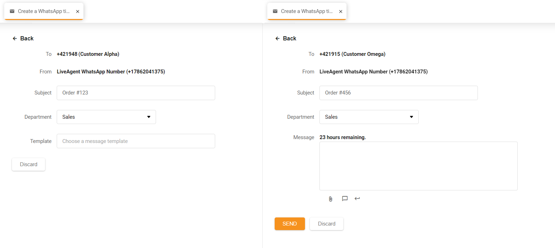
Task: Click the envelope icon on the Customer Omega tab
Action: pyautogui.click(x=275, y=11)
